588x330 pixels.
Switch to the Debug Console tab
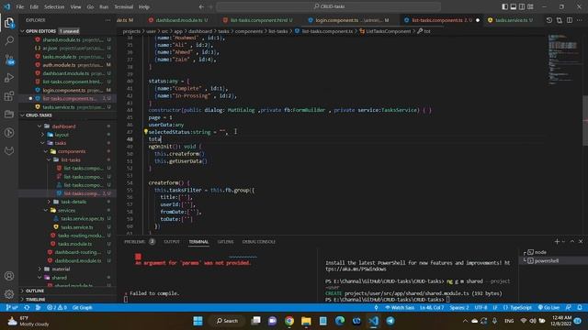tap(259, 242)
